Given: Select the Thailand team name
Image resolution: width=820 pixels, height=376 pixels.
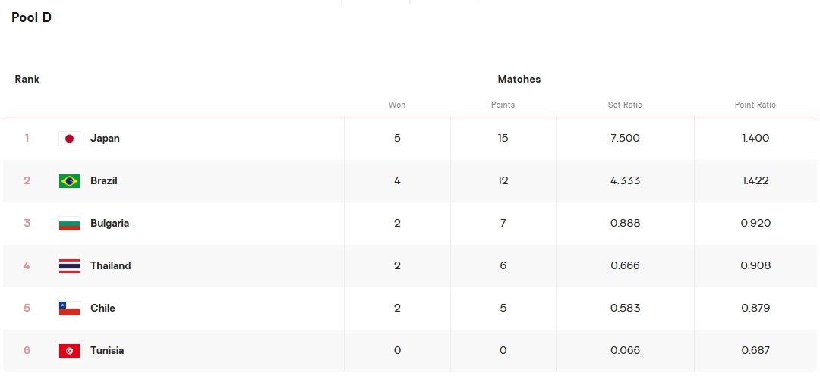Looking at the screenshot, I should click(x=110, y=265).
